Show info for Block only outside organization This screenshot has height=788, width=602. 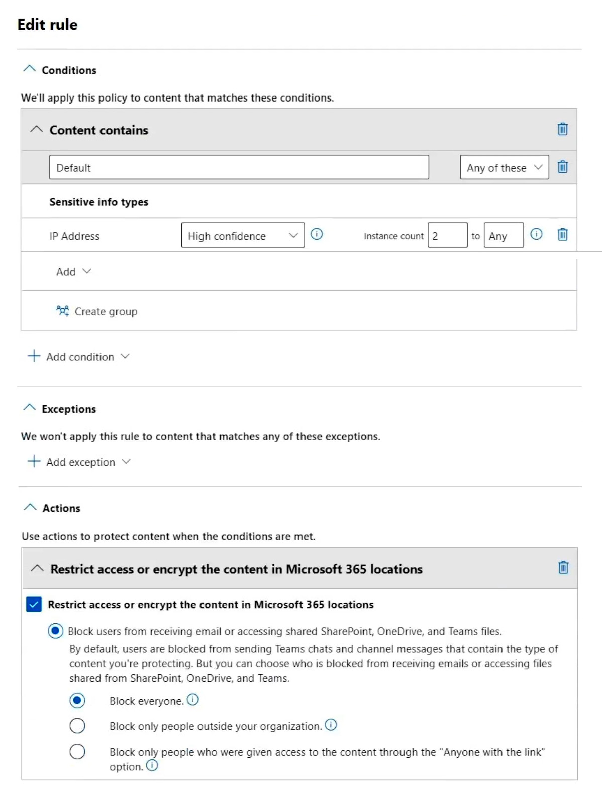[x=331, y=725]
